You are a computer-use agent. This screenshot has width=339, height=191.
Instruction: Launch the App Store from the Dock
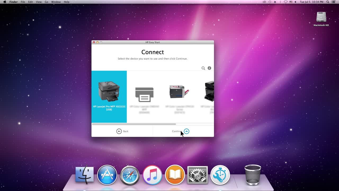[107, 175]
